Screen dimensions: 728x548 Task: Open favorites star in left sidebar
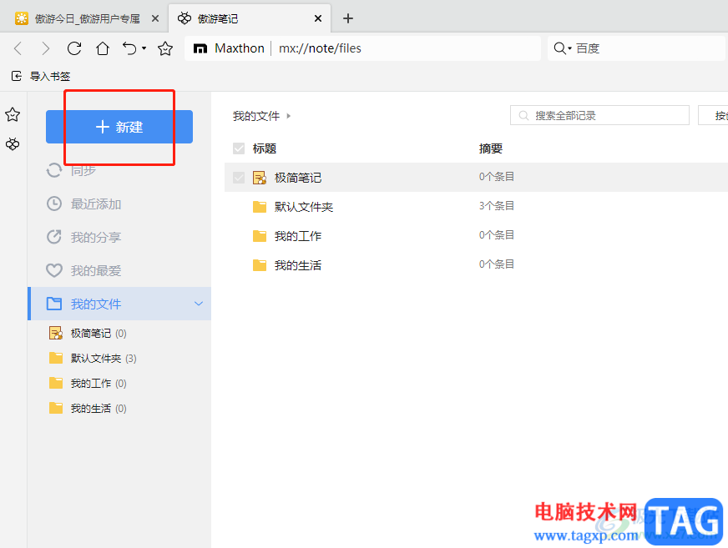click(13, 114)
